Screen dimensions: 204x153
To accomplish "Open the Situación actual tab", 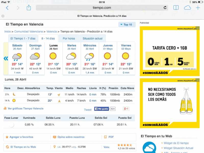I will (x=92, y=39).
